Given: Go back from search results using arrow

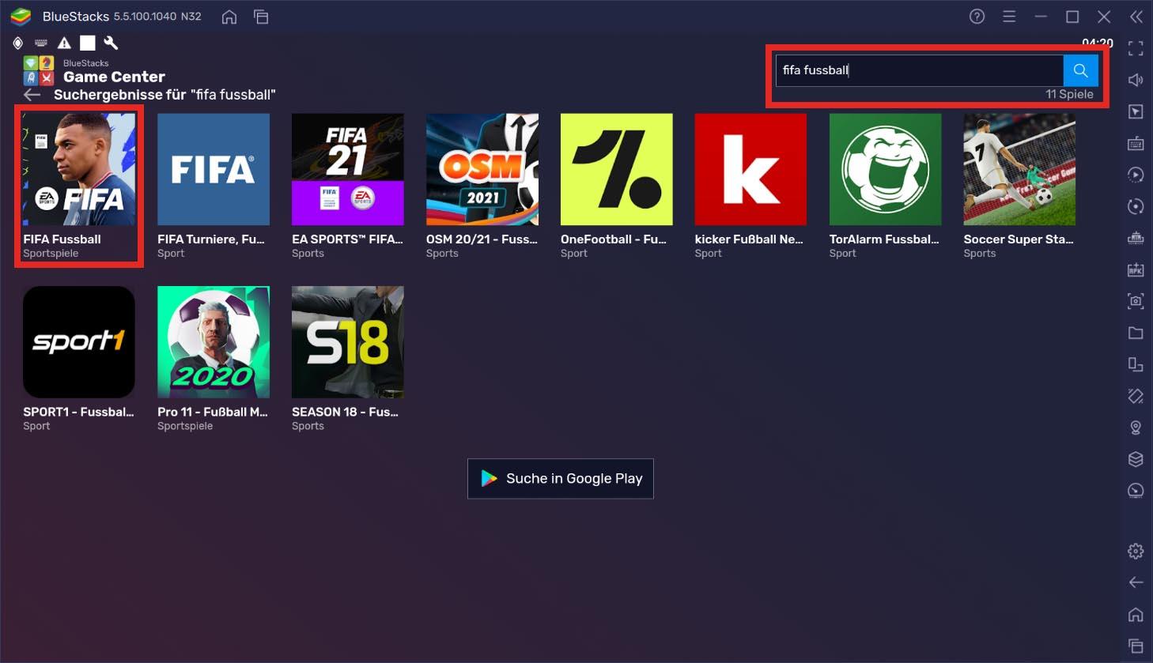Looking at the screenshot, I should (32, 95).
